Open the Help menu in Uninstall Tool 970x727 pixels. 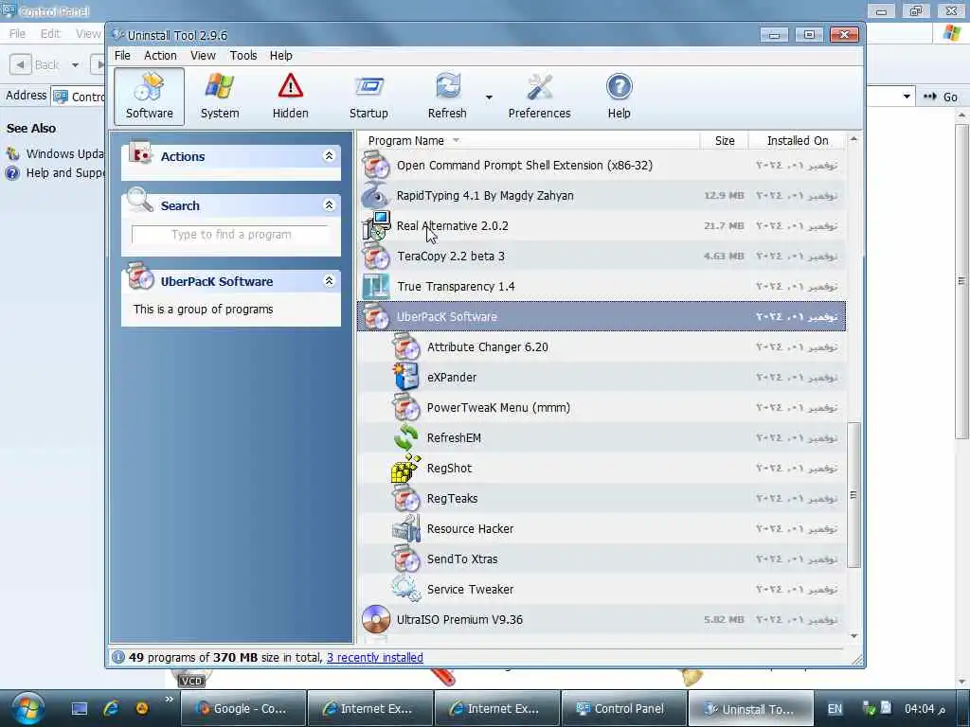[280, 56]
